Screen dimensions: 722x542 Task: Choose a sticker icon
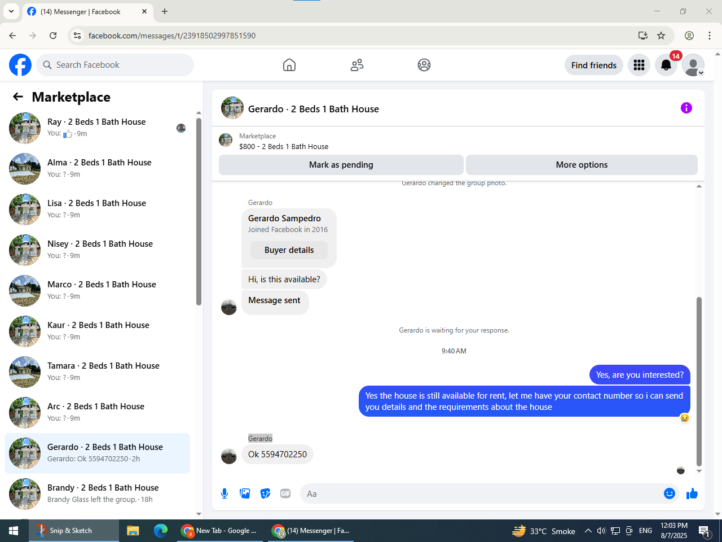tap(265, 493)
